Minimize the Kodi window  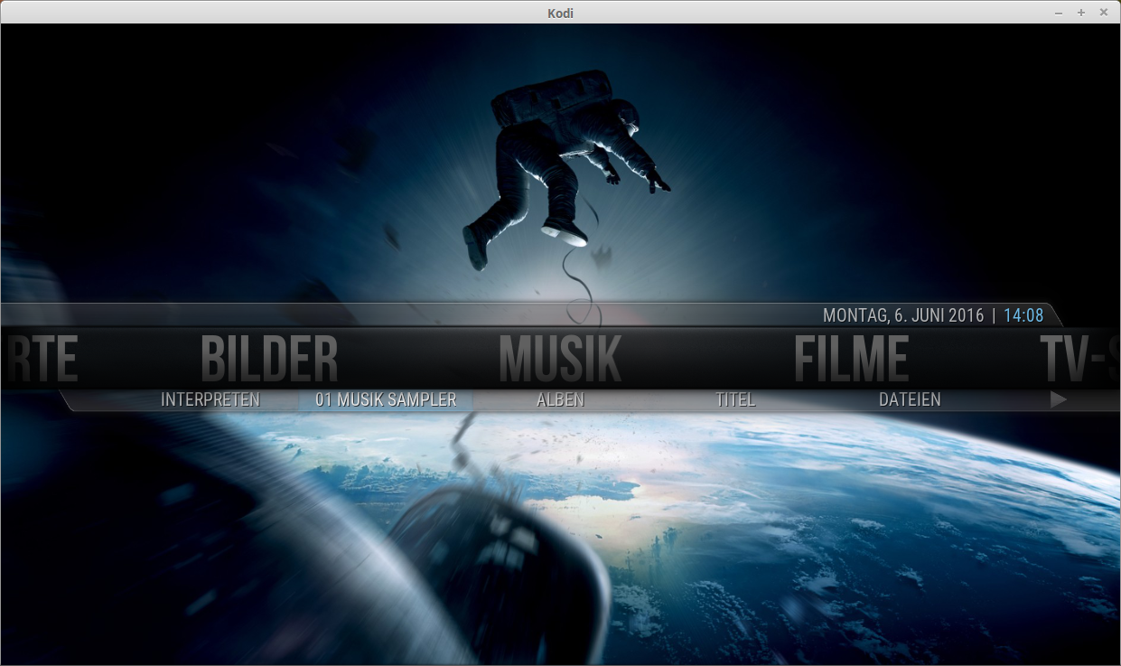point(1060,13)
